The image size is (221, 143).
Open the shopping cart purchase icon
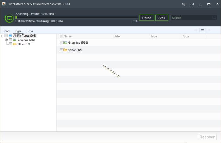click(x=184, y=4)
